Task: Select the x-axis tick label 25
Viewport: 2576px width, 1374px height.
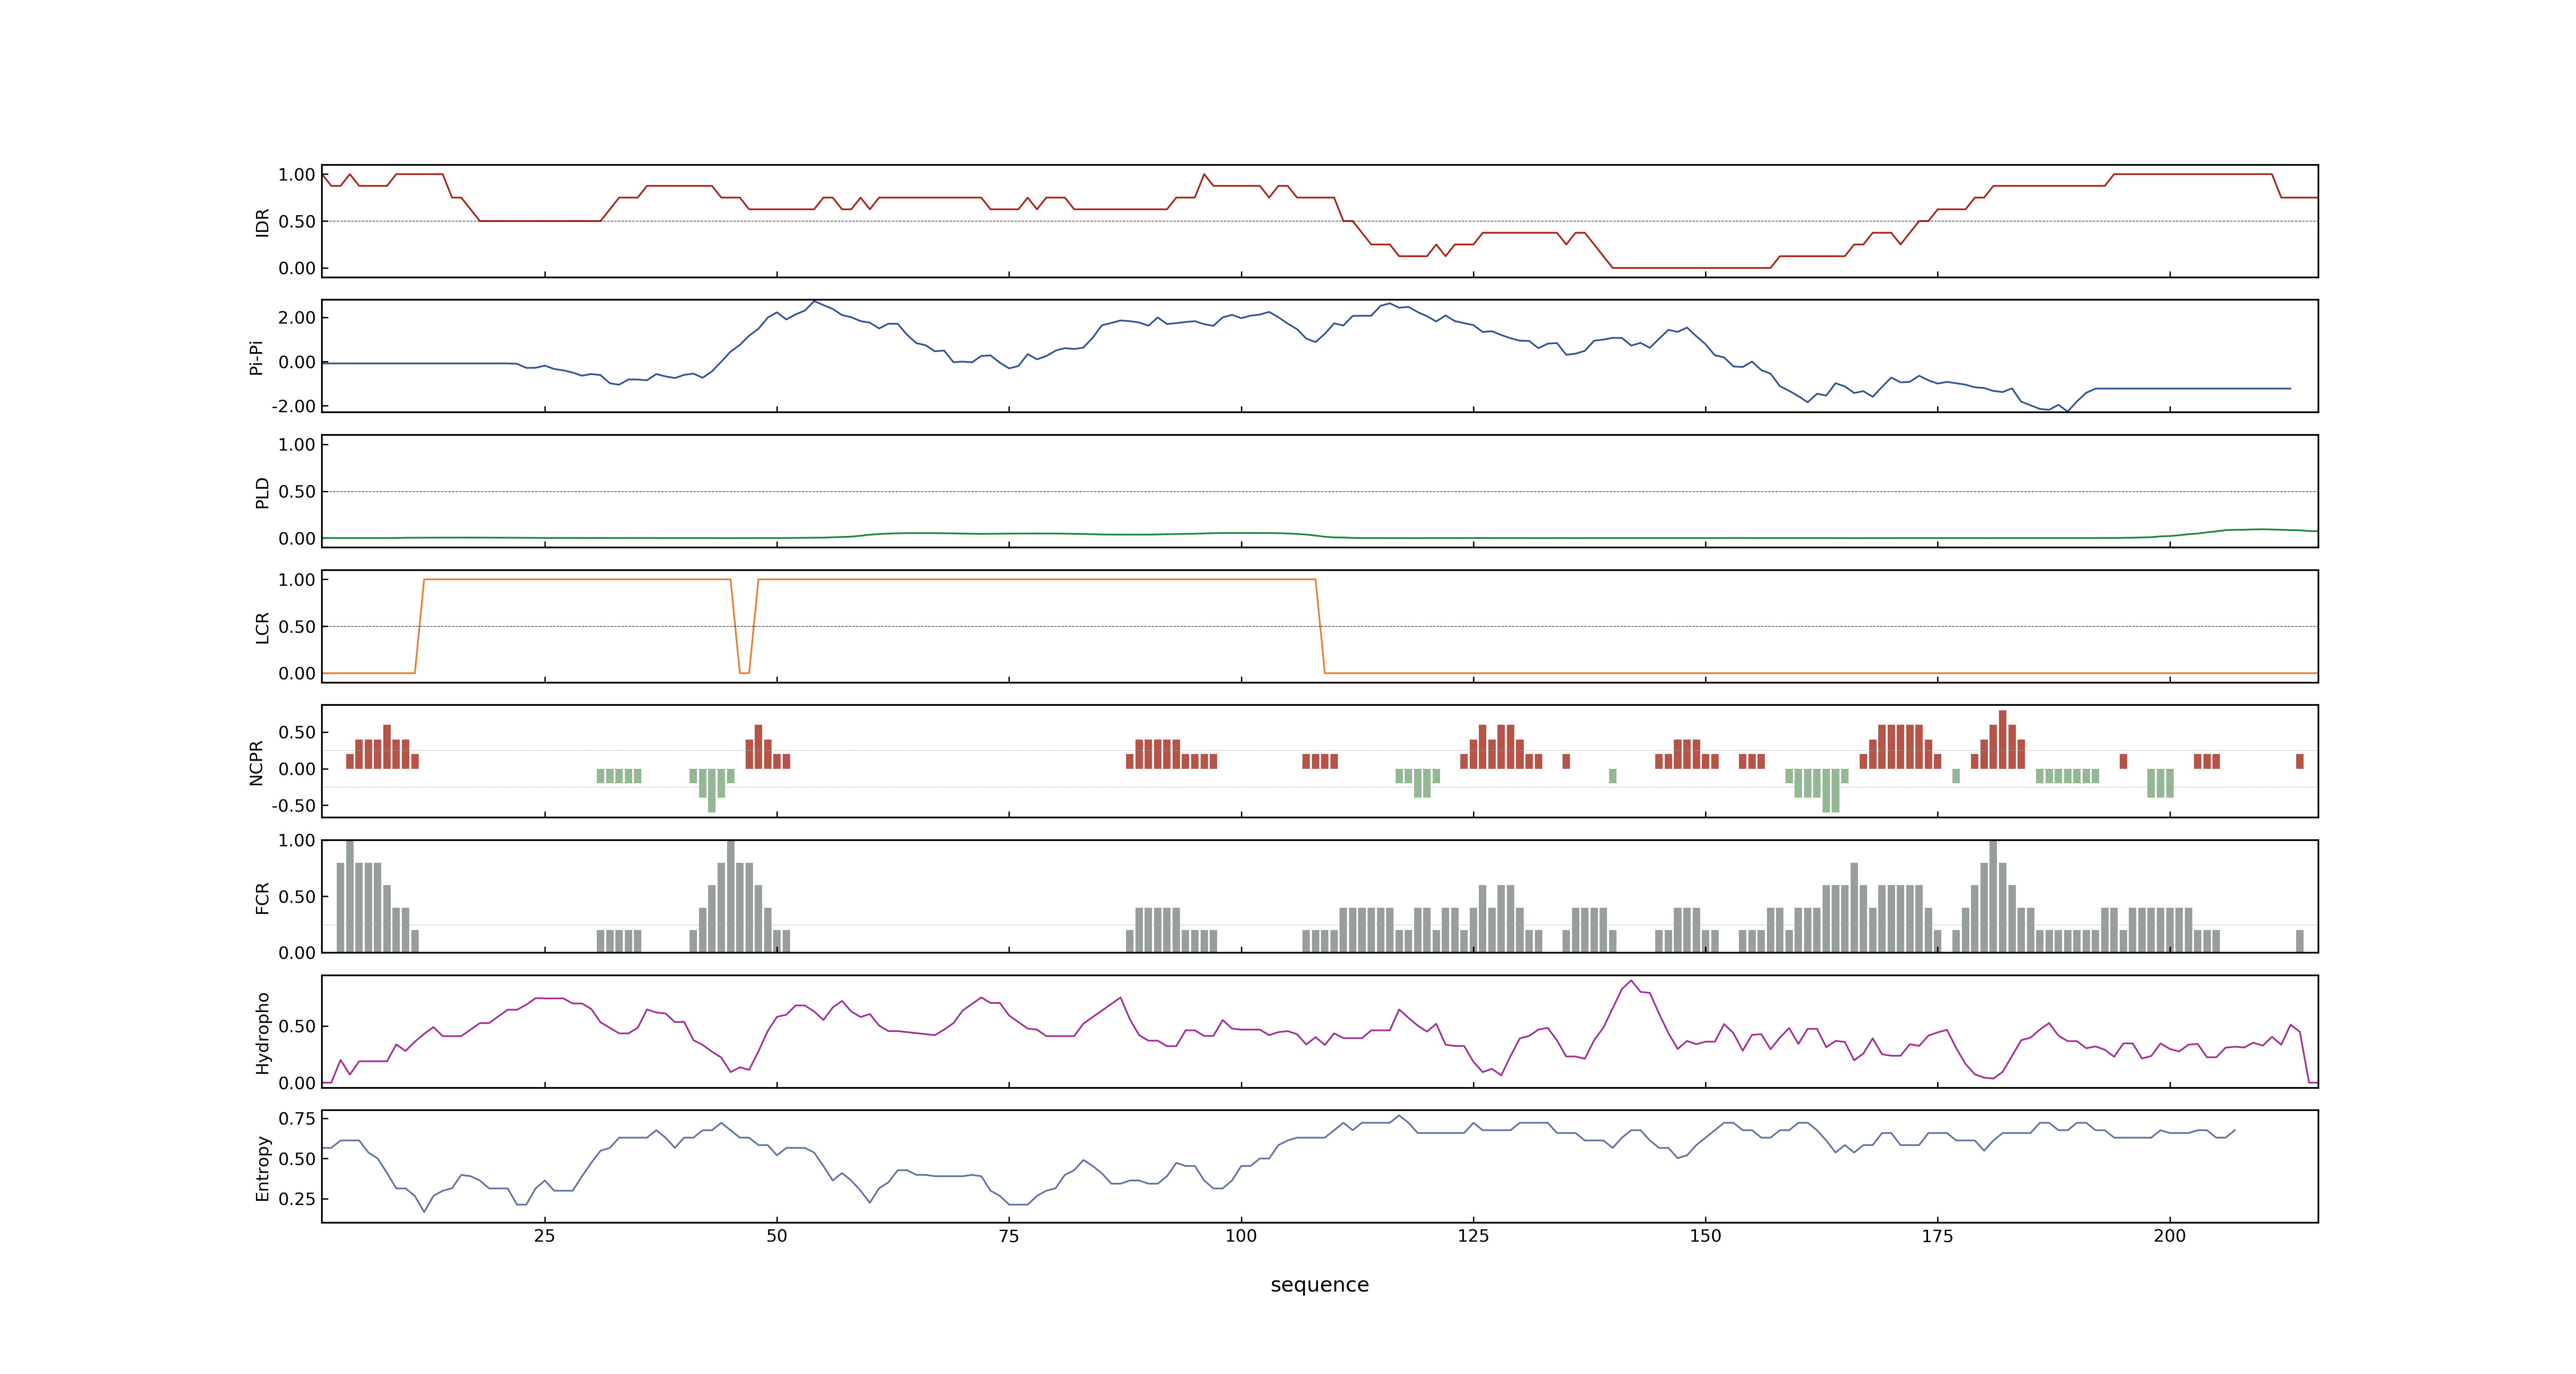Action: pyautogui.click(x=544, y=1236)
